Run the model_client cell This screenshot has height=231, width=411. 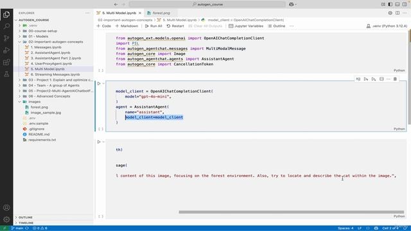point(99,83)
